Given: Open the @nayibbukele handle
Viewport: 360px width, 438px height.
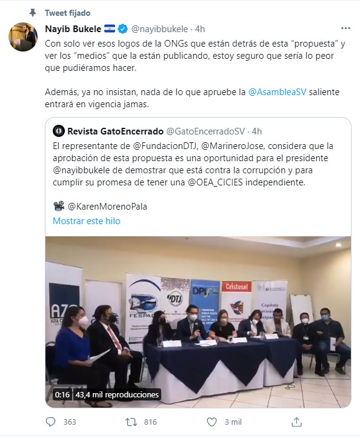Looking at the screenshot, I should click(x=159, y=28).
